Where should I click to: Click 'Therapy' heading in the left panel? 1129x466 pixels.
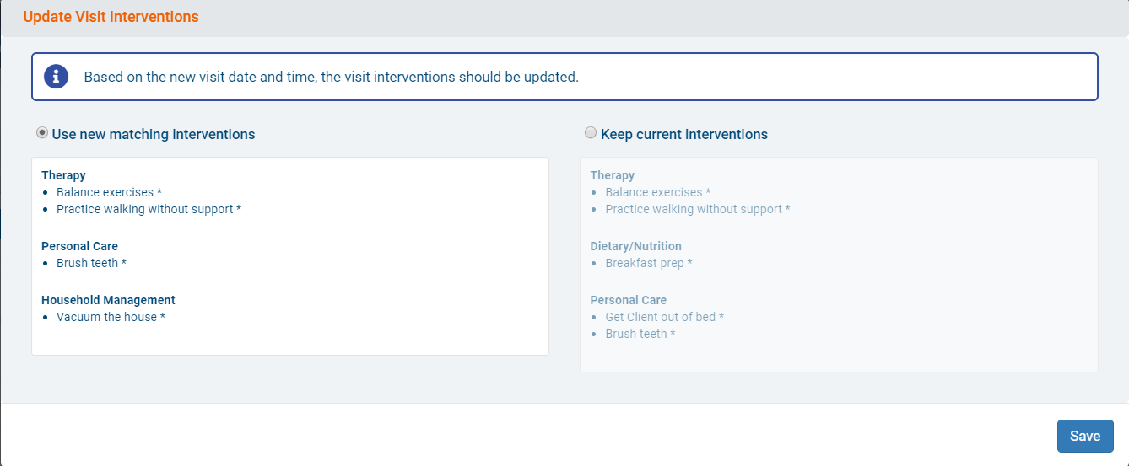coord(63,175)
